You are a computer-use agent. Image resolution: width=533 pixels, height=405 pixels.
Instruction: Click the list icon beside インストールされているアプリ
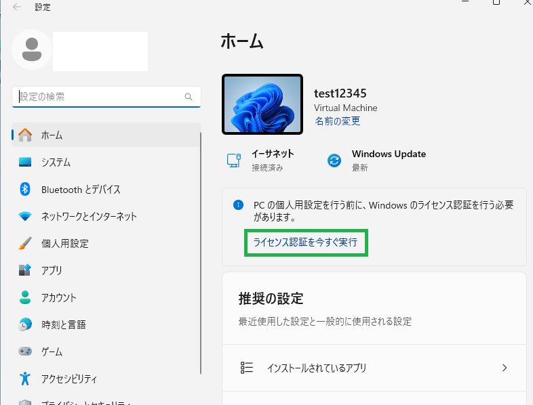tap(247, 368)
